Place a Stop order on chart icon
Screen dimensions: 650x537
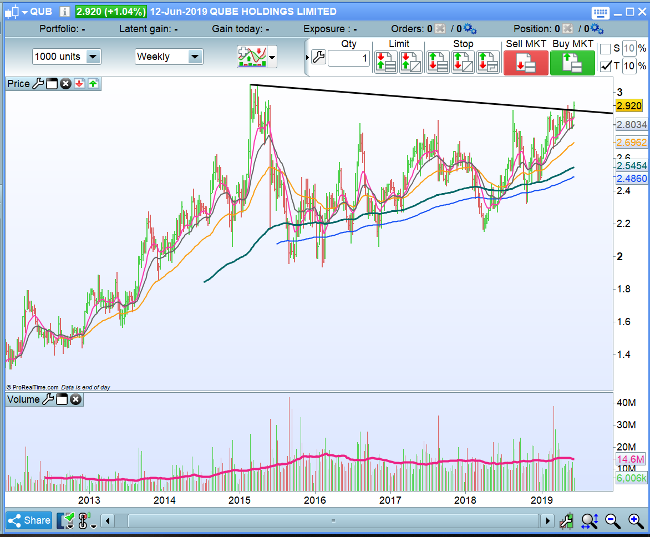[x=463, y=62]
